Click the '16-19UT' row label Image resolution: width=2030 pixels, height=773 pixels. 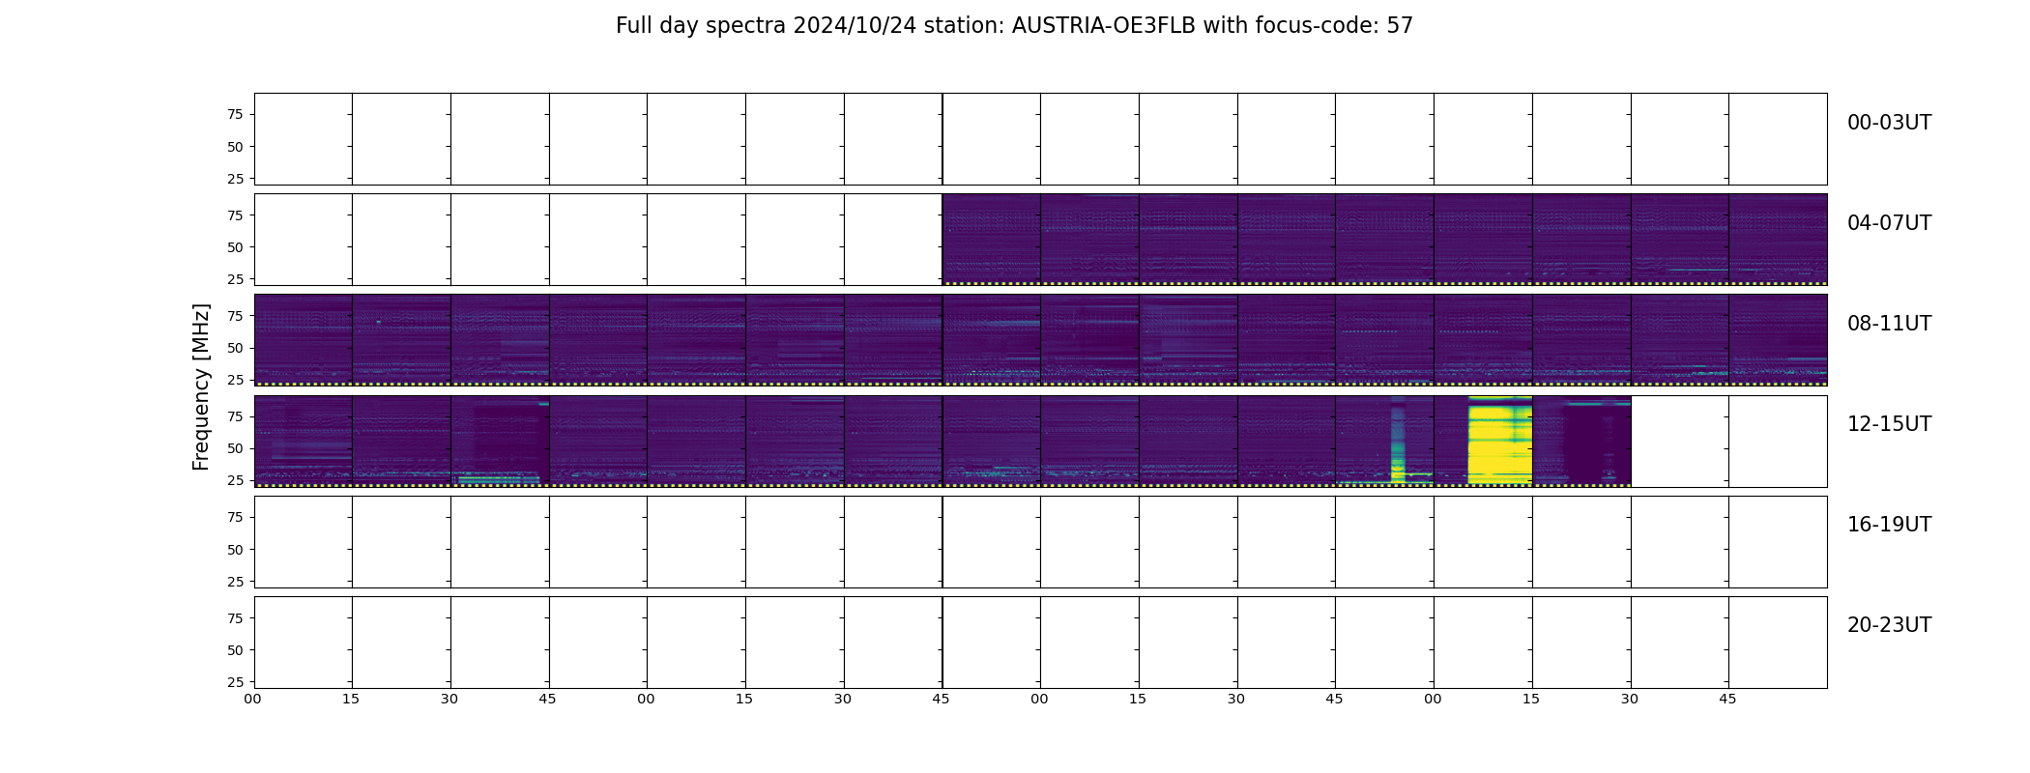[1889, 525]
